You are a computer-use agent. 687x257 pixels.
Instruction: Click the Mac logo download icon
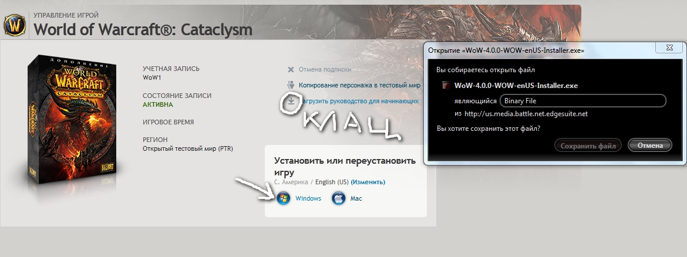coord(339,198)
